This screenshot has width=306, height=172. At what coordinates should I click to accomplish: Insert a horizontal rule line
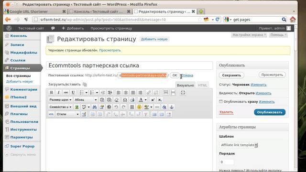tap(157, 107)
